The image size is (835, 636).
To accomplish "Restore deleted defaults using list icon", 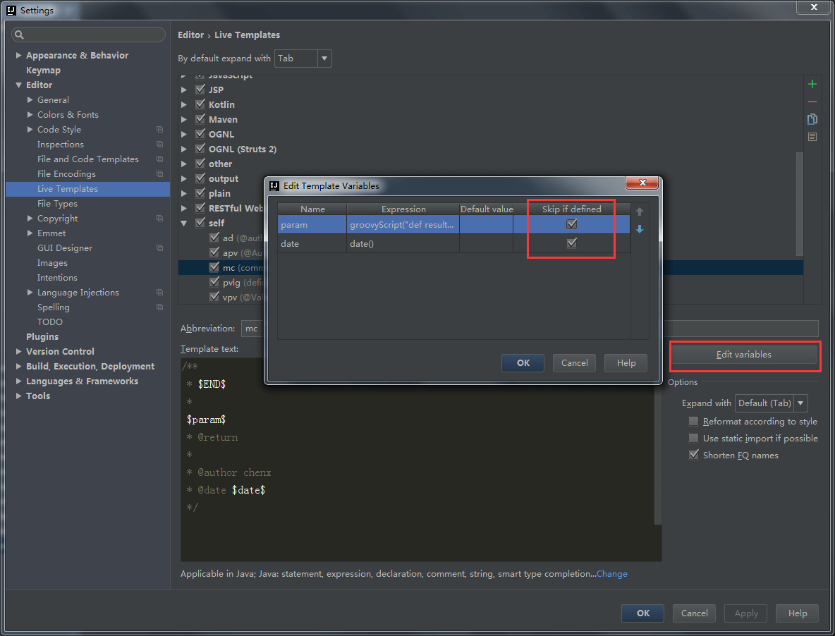I will tap(812, 137).
